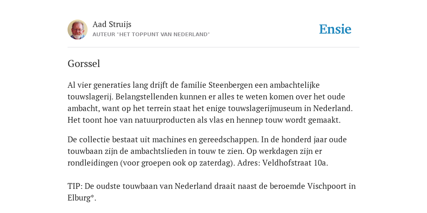427x213 pixels.
Task: Open the Ensie logo link
Action: pyautogui.click(x=335, y=29)
